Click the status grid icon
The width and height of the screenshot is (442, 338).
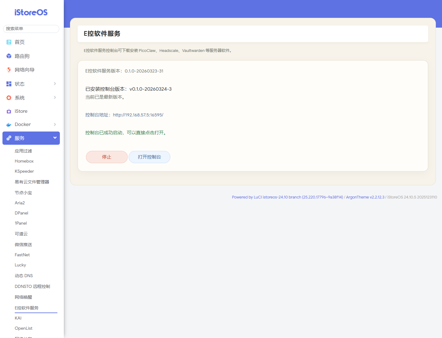tap(9, 84)
